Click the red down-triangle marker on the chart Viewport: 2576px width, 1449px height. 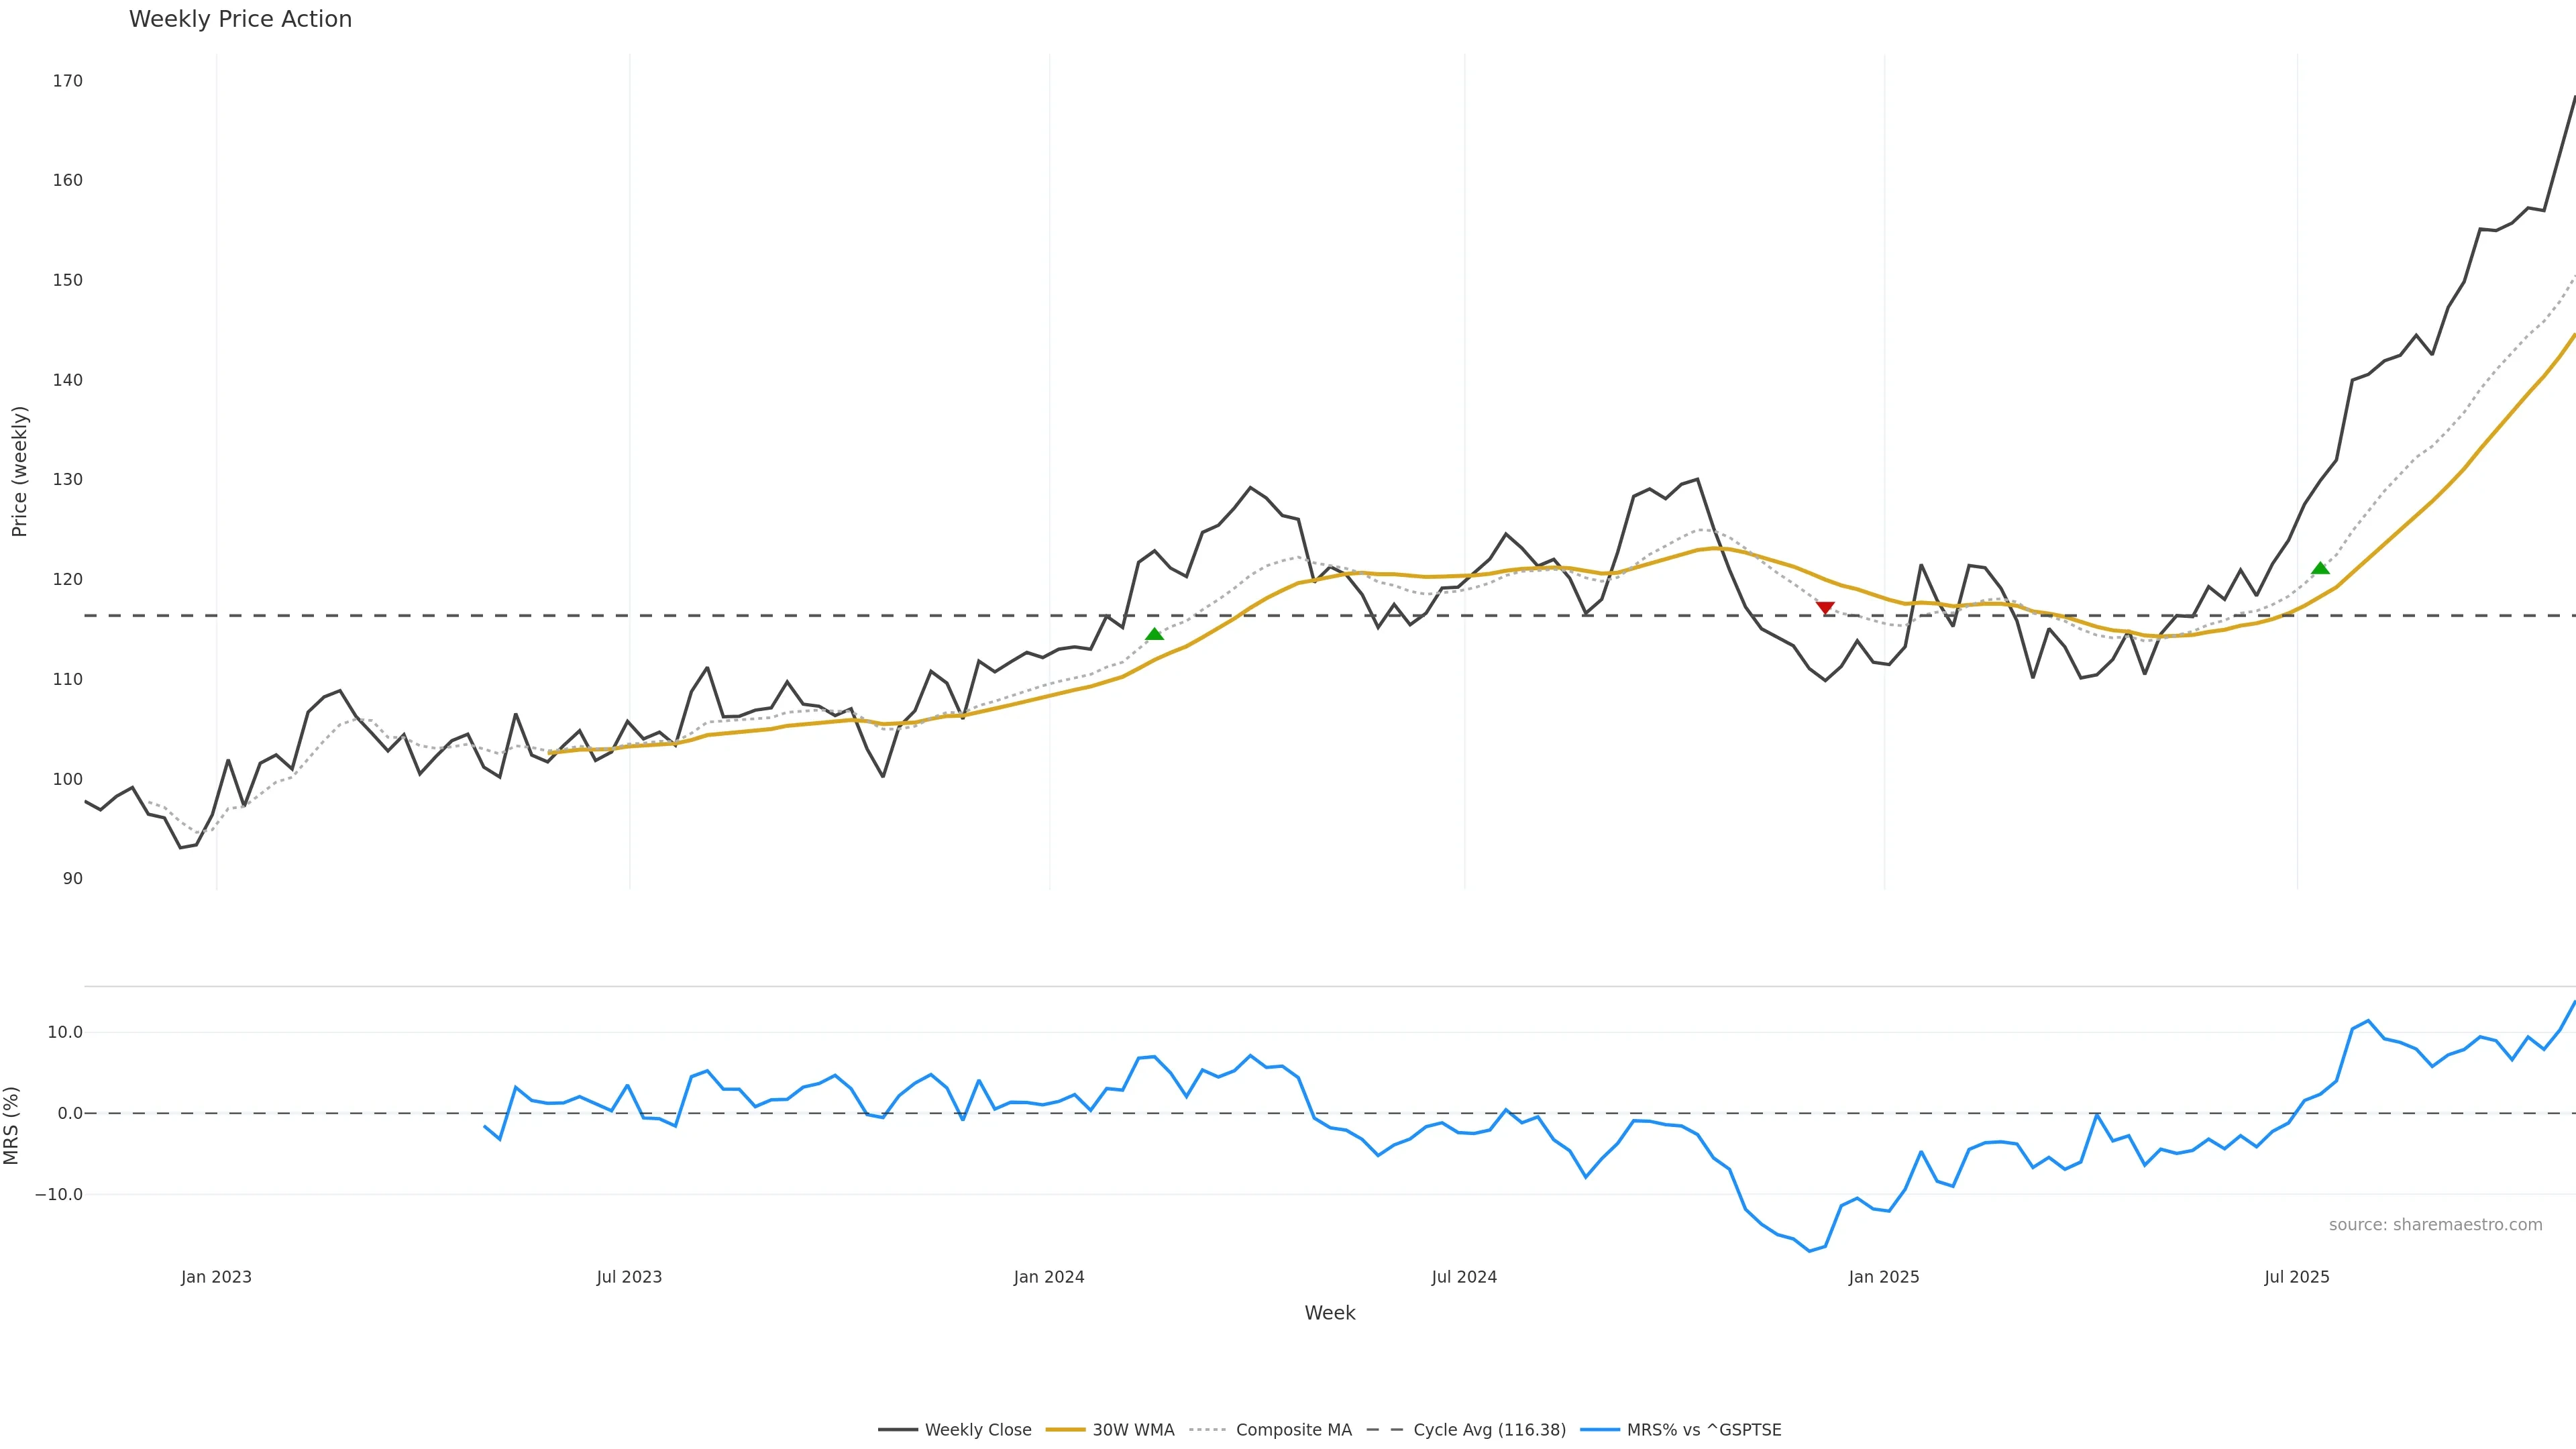pyautogui.click(x=1825, y=608)
